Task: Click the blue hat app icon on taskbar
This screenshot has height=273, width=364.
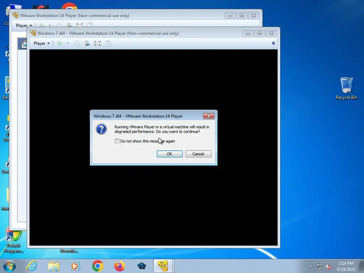Action: coord(141,266)
